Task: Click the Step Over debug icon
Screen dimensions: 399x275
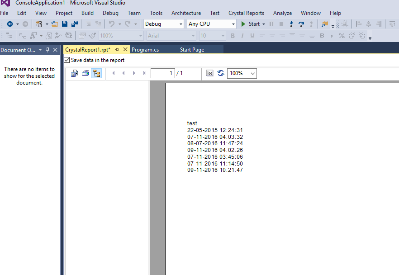Action: [x=301, y=24]
